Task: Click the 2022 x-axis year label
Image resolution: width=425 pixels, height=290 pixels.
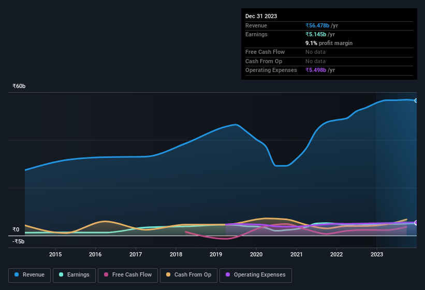Action: (x=336, y=254)
